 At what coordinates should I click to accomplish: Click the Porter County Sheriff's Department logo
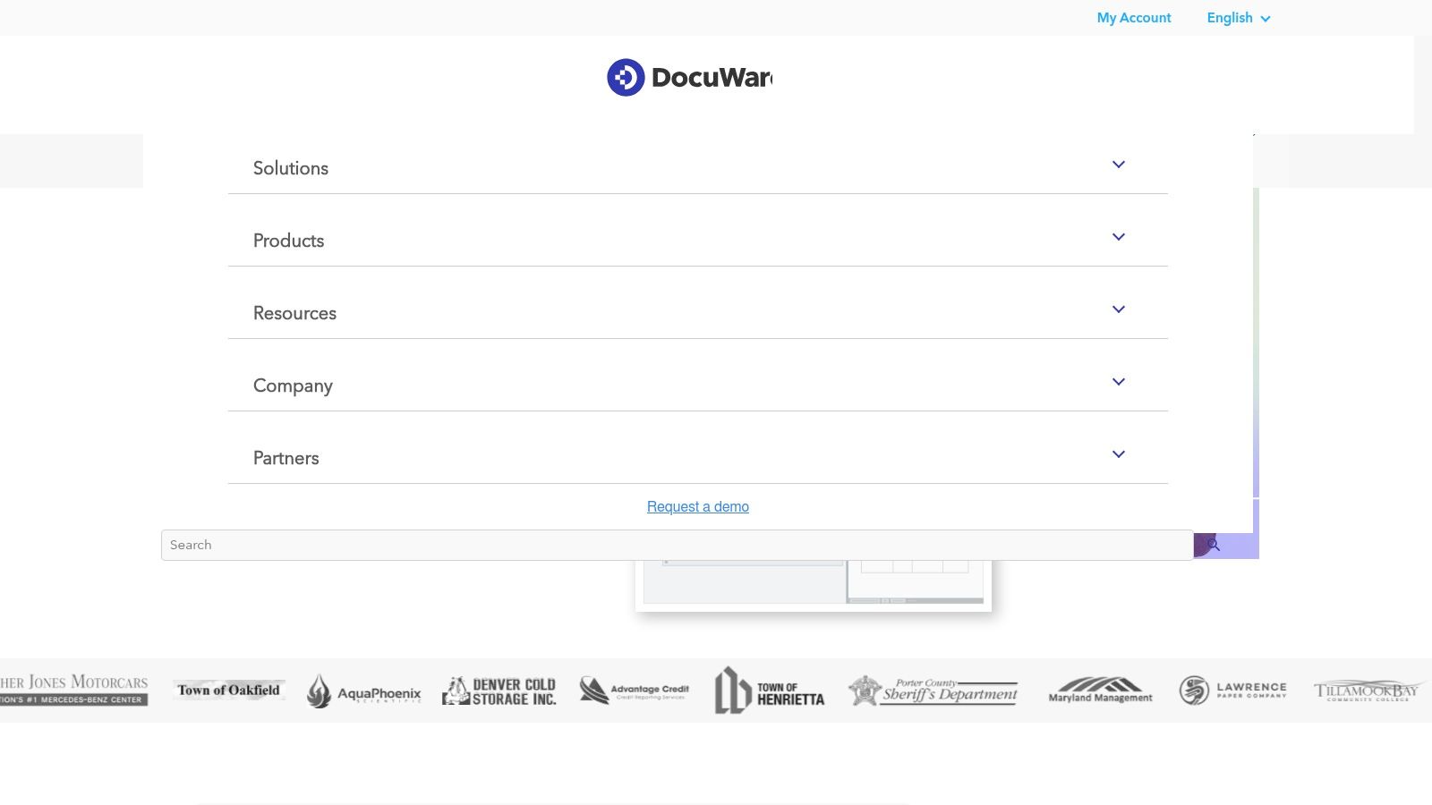coord(933,691)
